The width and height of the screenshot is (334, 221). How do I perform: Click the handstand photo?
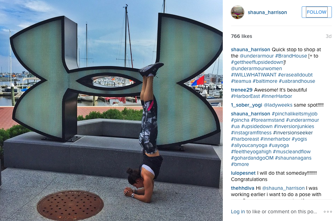[112, 110]
